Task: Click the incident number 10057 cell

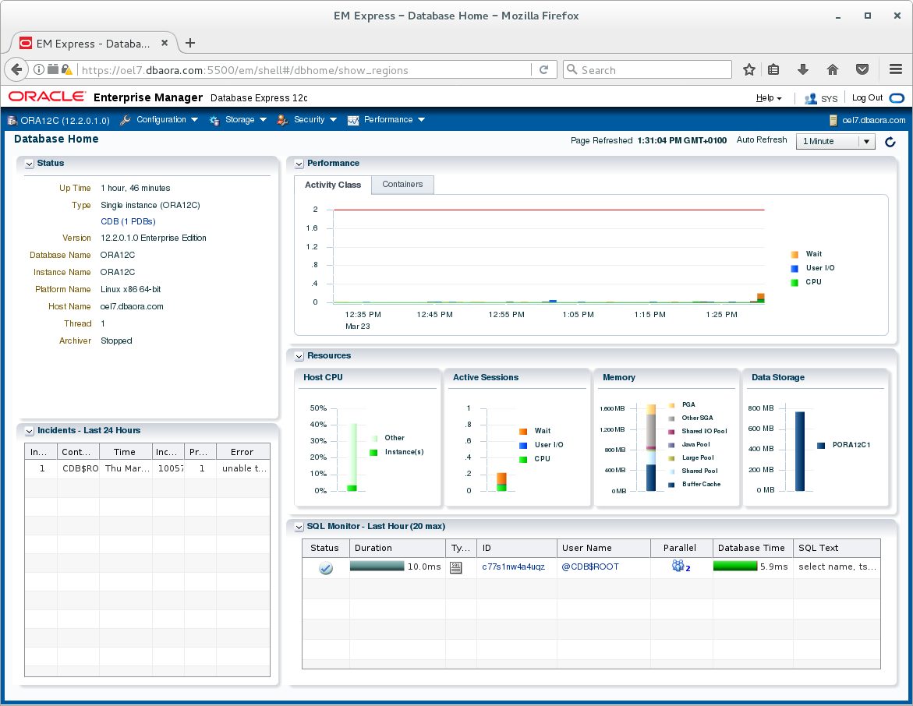Action: point(169,469)
